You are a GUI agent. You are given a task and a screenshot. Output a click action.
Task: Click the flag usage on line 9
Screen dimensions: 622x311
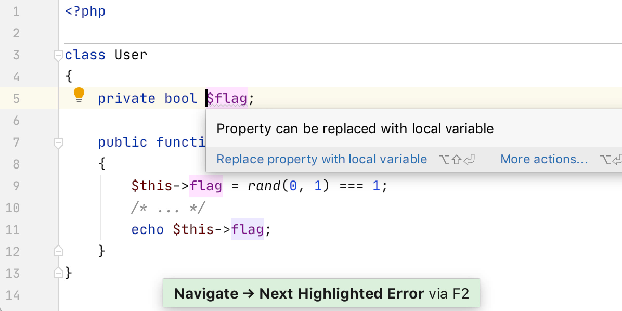point(205,186)
